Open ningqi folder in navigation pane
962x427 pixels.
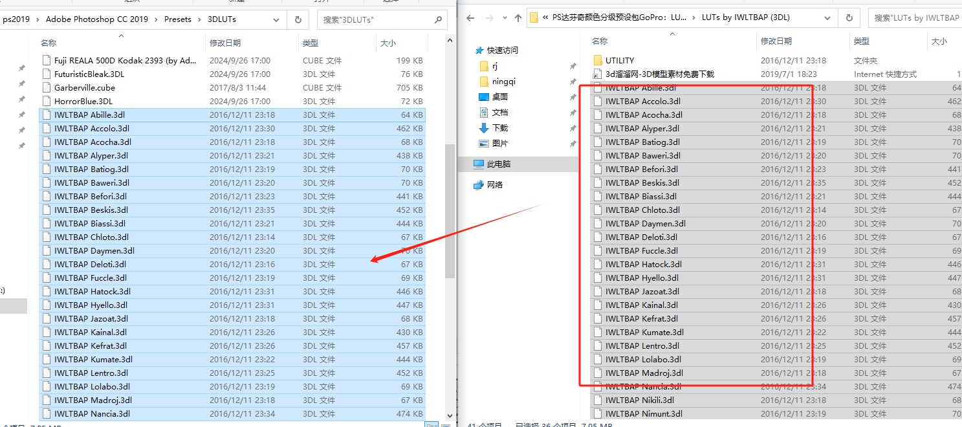point(504,82)
